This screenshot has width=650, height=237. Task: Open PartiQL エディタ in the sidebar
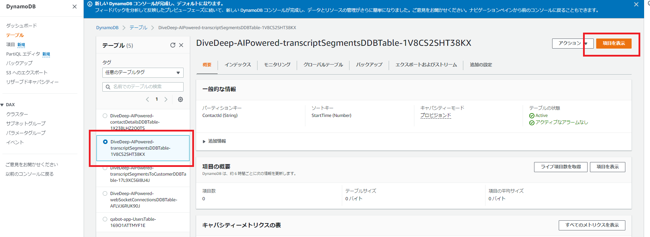pos(23,54)
